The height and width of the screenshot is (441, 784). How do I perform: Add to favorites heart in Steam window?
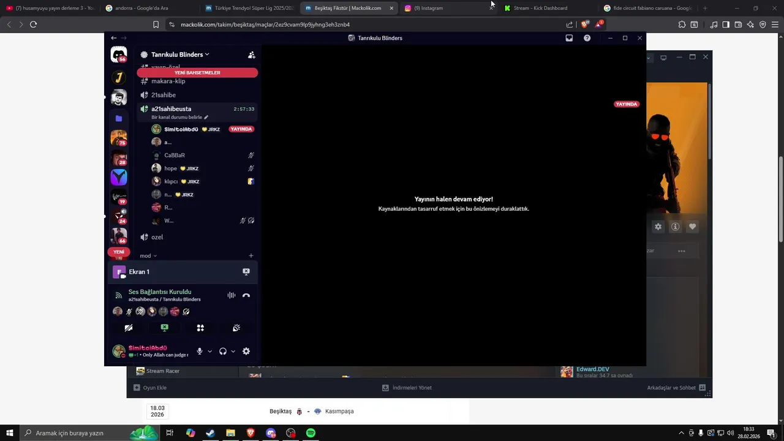click(692, 227)
